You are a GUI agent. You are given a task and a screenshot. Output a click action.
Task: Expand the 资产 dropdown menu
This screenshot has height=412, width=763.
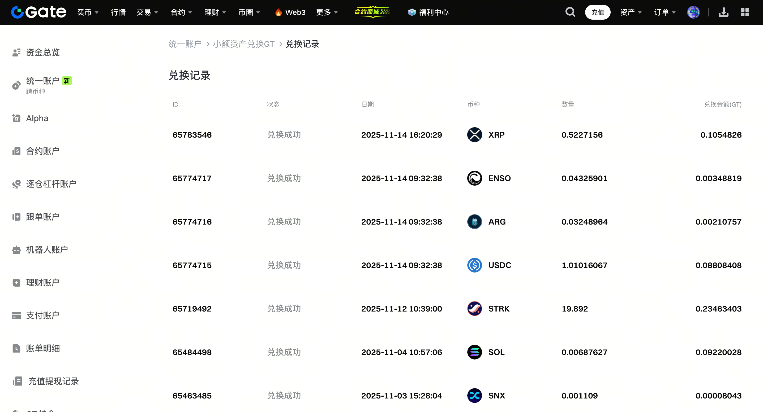631,12
